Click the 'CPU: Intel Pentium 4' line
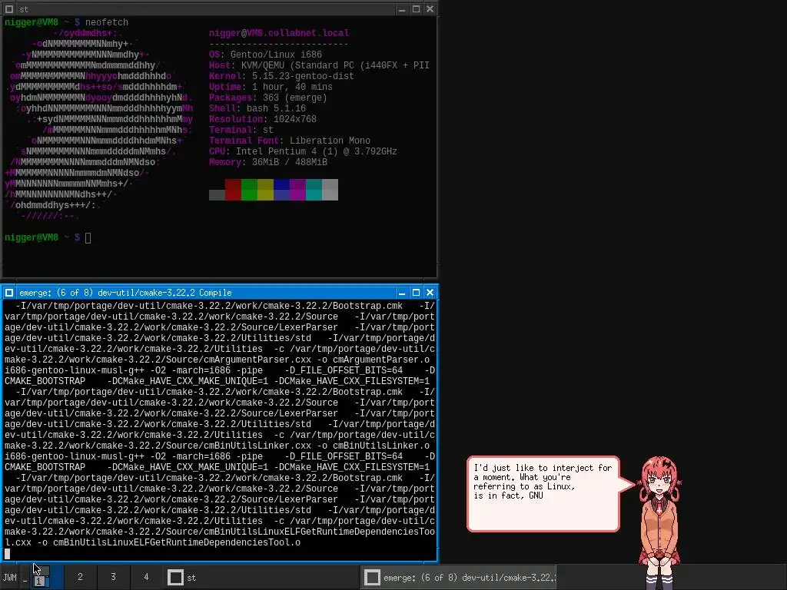 [x=303, y=151]
